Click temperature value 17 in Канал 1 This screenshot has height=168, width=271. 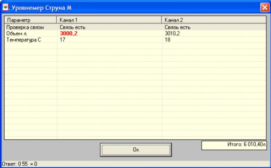click(62, 40)
